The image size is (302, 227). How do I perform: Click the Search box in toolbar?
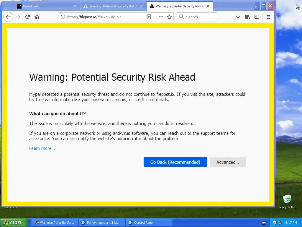(x=197, y=17)
